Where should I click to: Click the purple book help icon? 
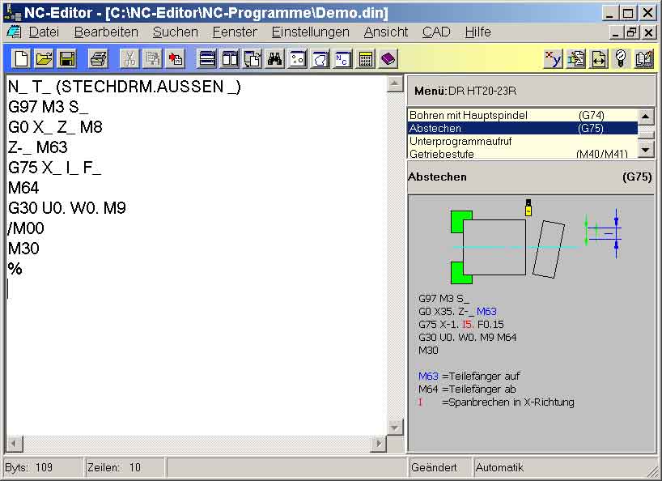(388, 58)
